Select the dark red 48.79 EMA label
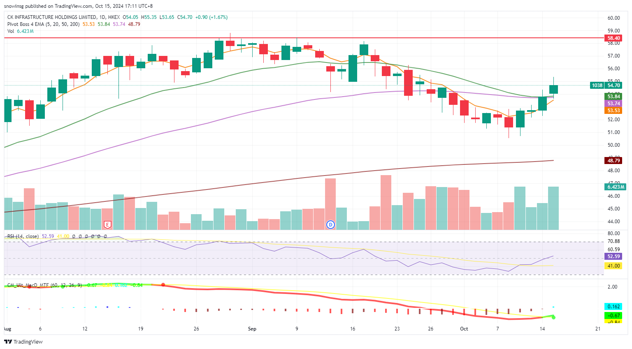The width and height of the screenshot is (632, 349). click(613, 161)
